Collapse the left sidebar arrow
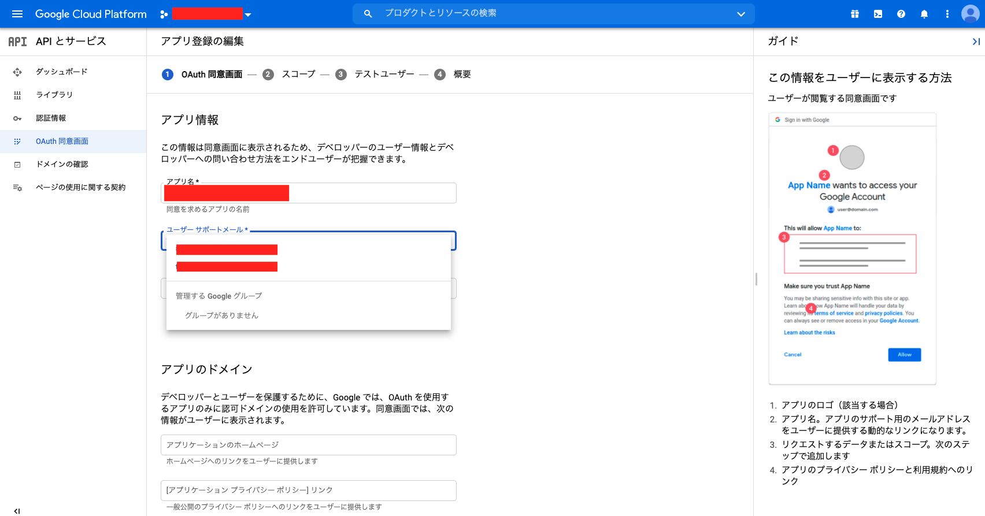985x516 pixels. pyautogui.click(x=17, y=511)
